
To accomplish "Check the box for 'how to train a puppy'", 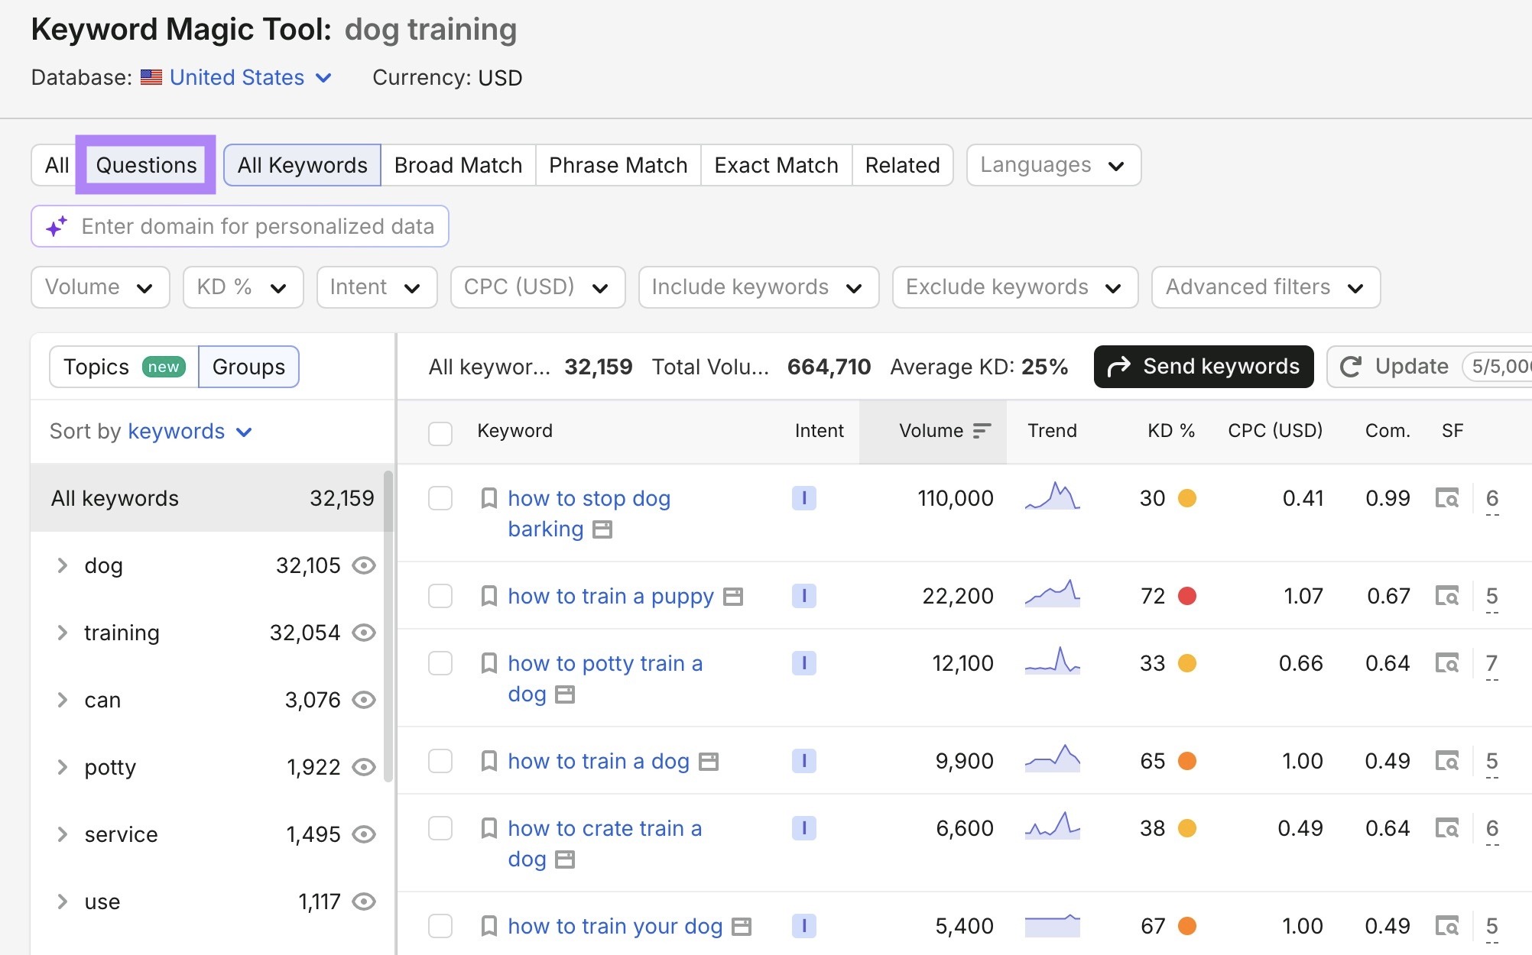I will 440,596.
